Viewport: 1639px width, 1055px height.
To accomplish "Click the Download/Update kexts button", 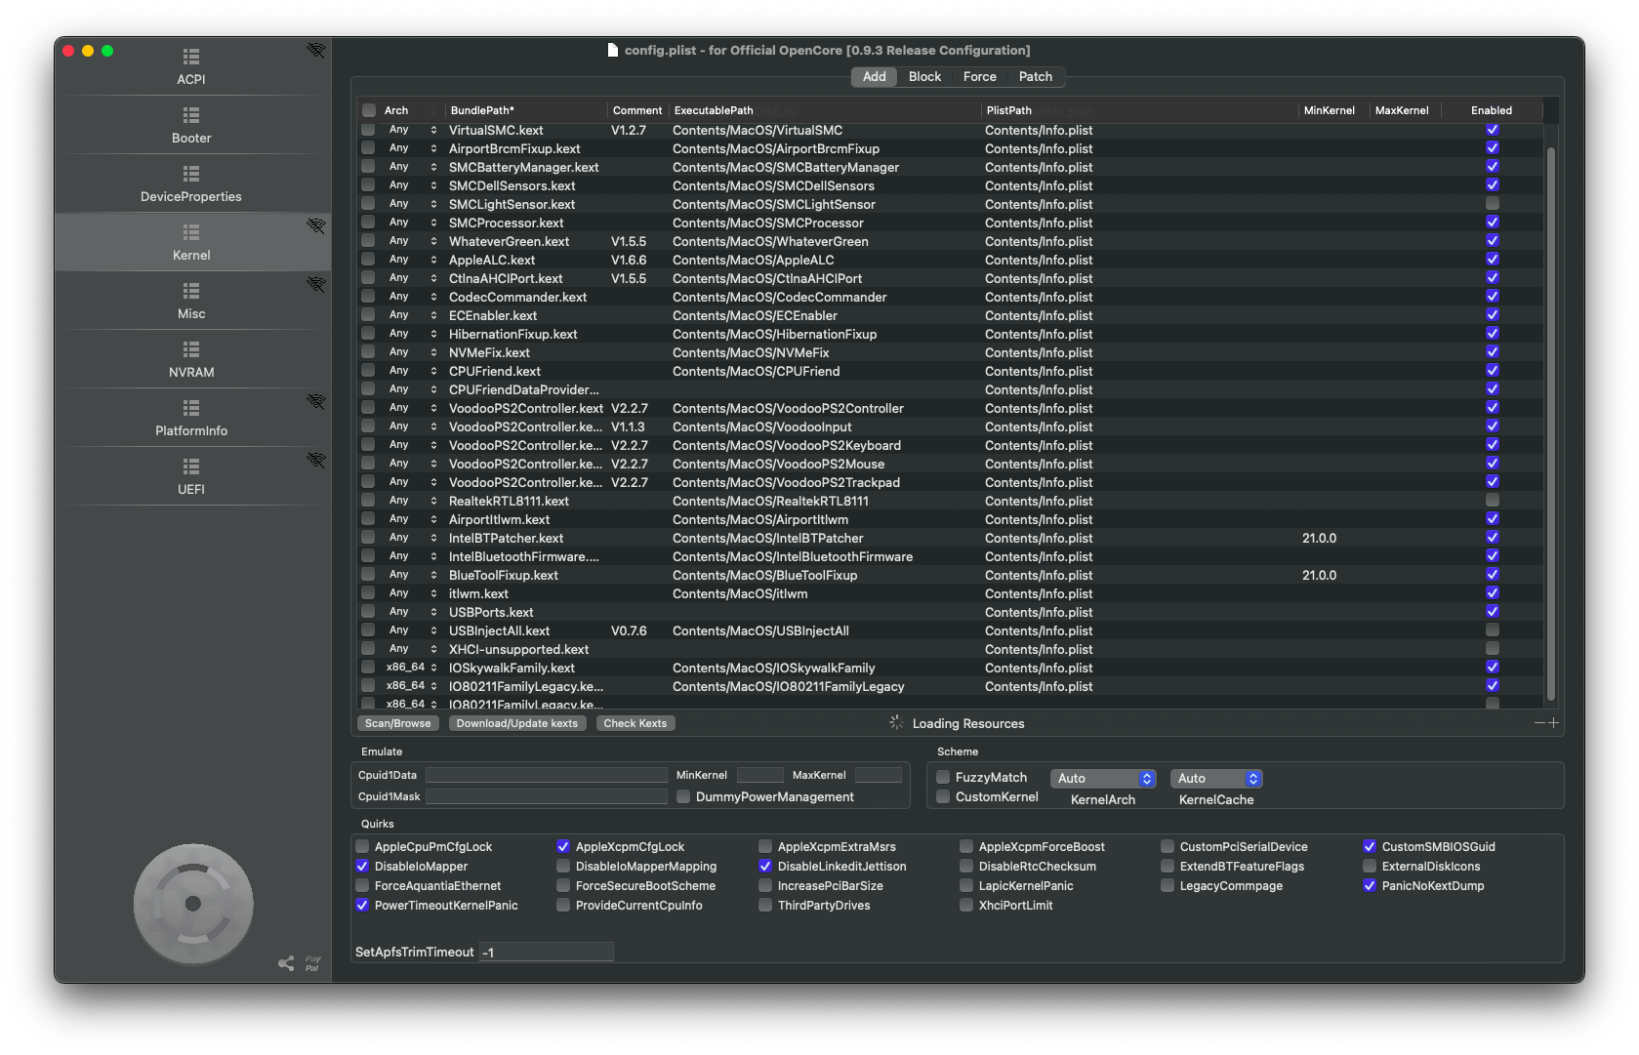I will [x=516, y=723].
